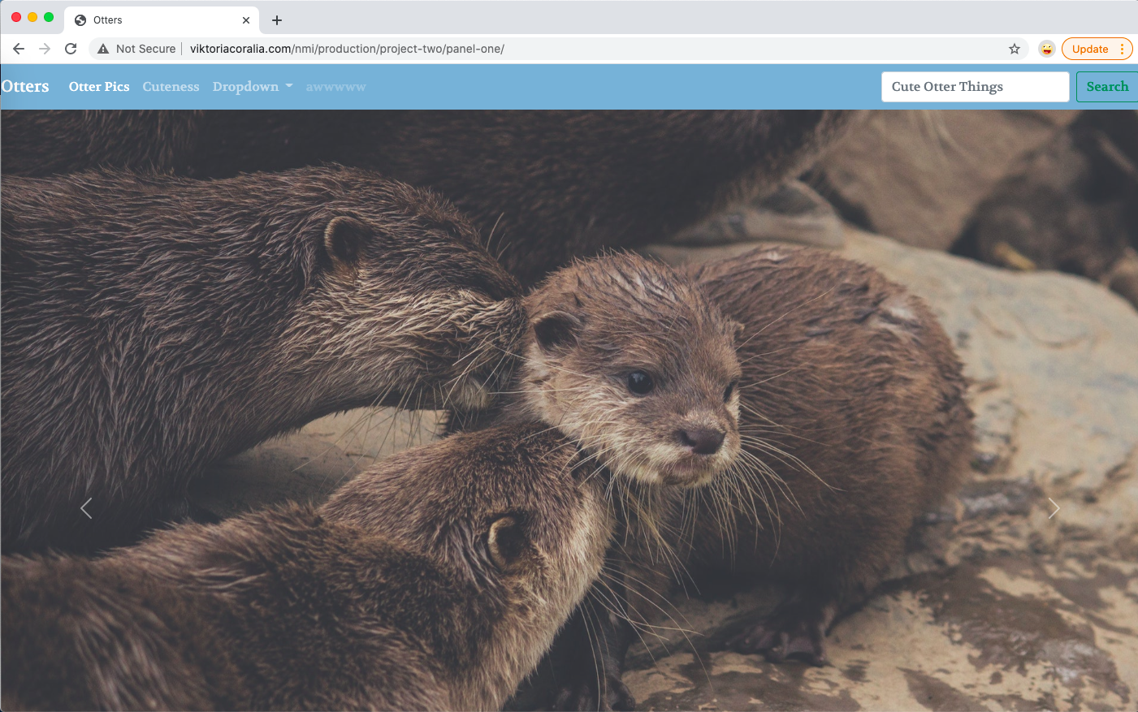1138x712 pixels.
Task: Show the previous carousel slide
Action: (86, 508)
